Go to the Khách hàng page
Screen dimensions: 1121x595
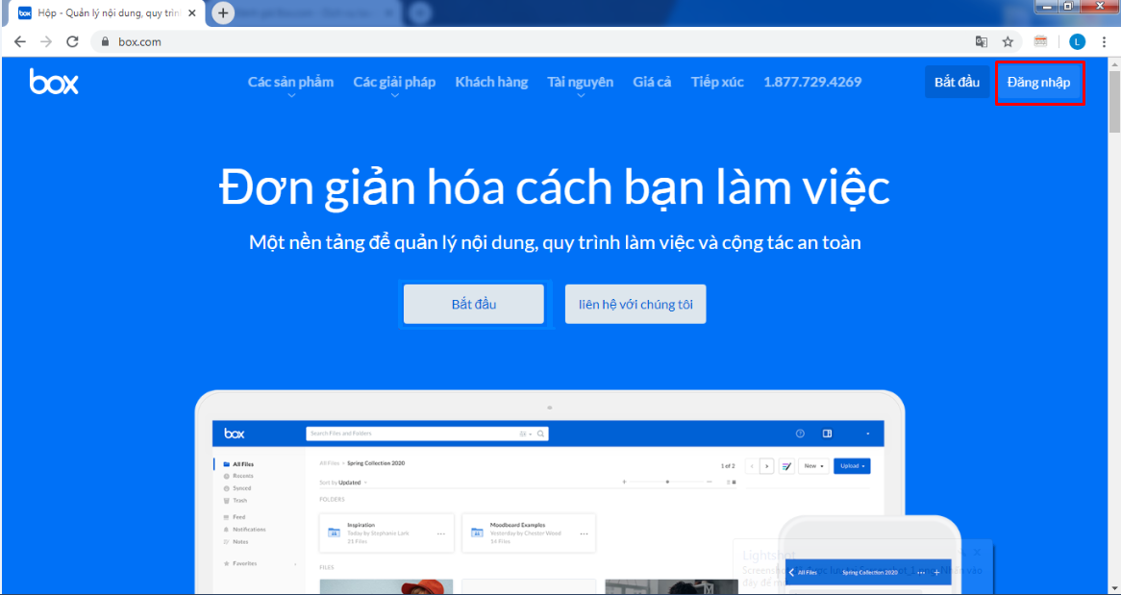tap(492, 82)
